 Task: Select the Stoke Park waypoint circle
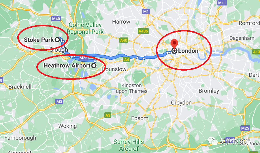(x=57, y=39)
